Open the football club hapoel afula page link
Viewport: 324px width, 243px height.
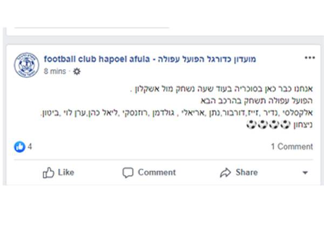150,59
